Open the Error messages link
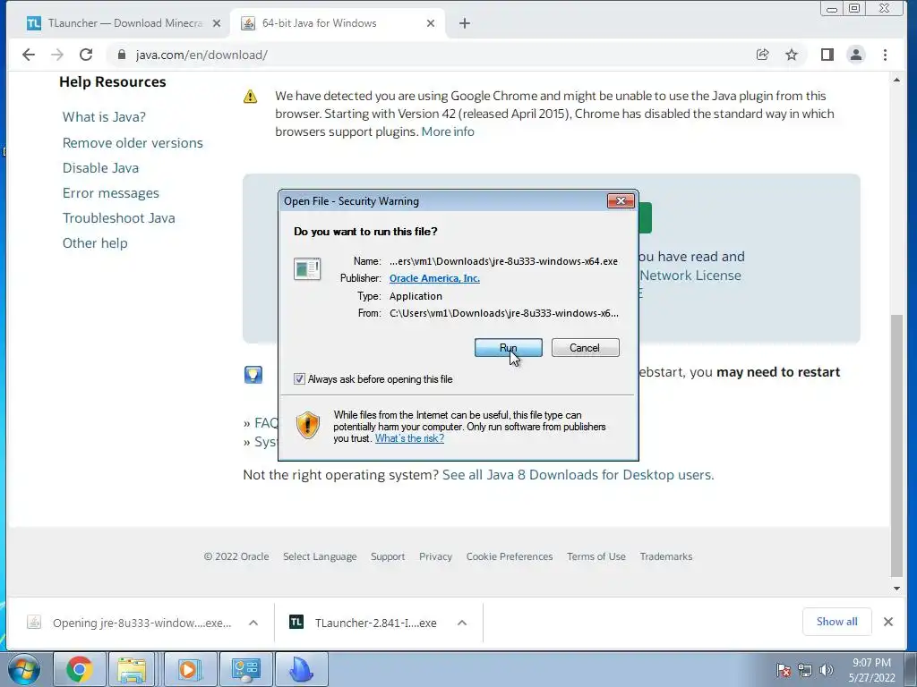Image resolution: width=917 pixels, height=687 pixels. (110, 193)
